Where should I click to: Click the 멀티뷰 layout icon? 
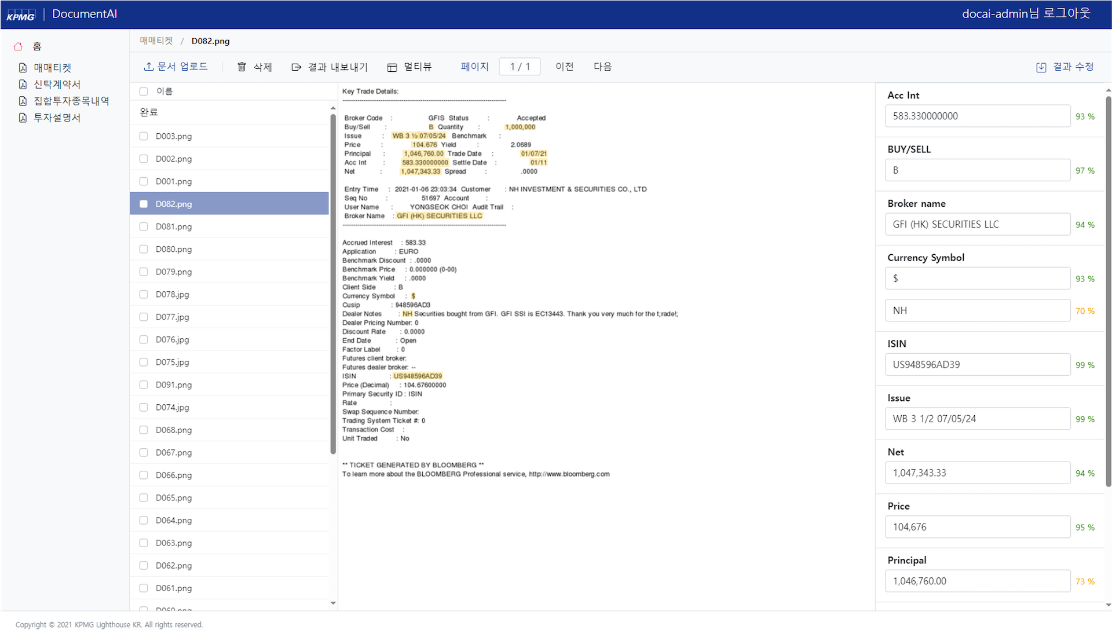pos(392,67)
